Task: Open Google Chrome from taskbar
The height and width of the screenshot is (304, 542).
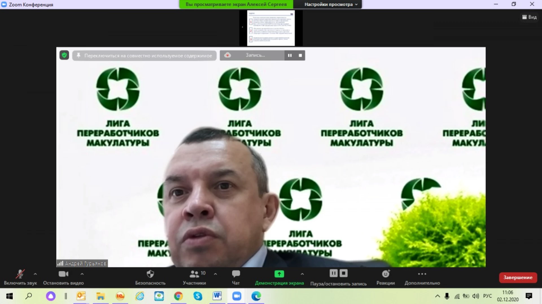Action: pyautogui.click(x=178, y=296)
